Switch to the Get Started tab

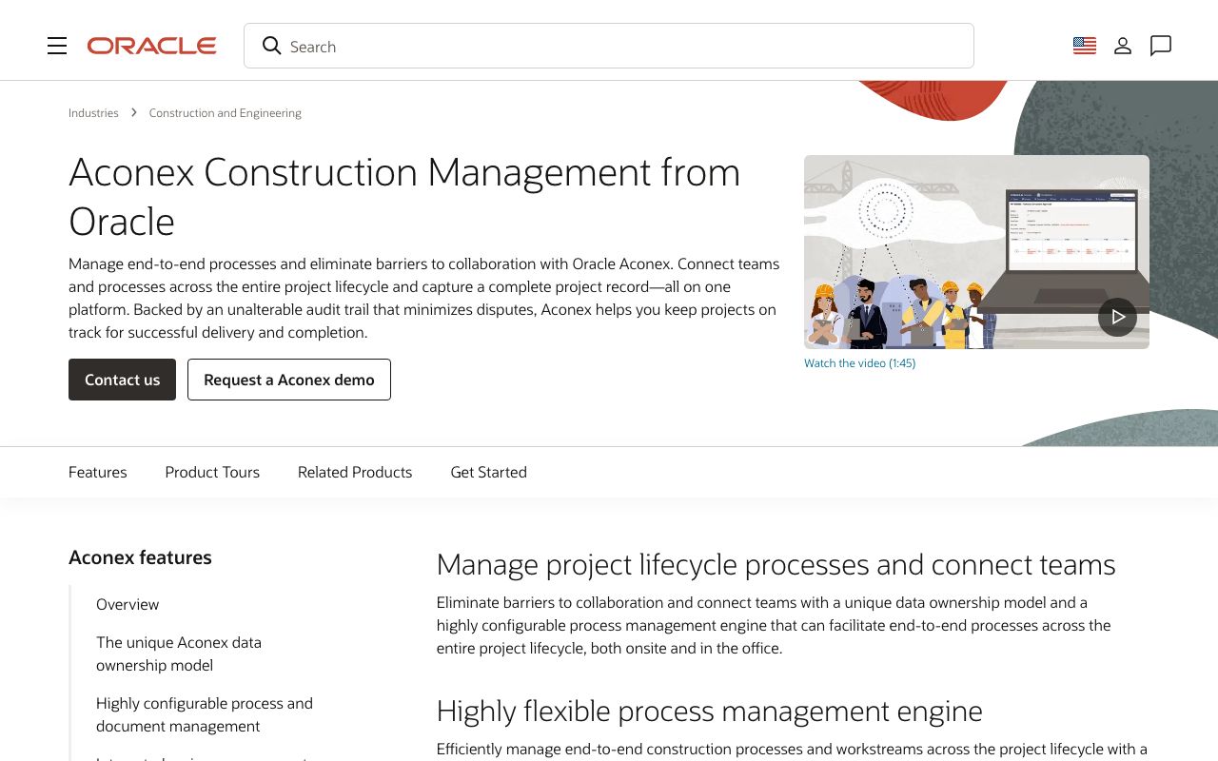(488, 472)
